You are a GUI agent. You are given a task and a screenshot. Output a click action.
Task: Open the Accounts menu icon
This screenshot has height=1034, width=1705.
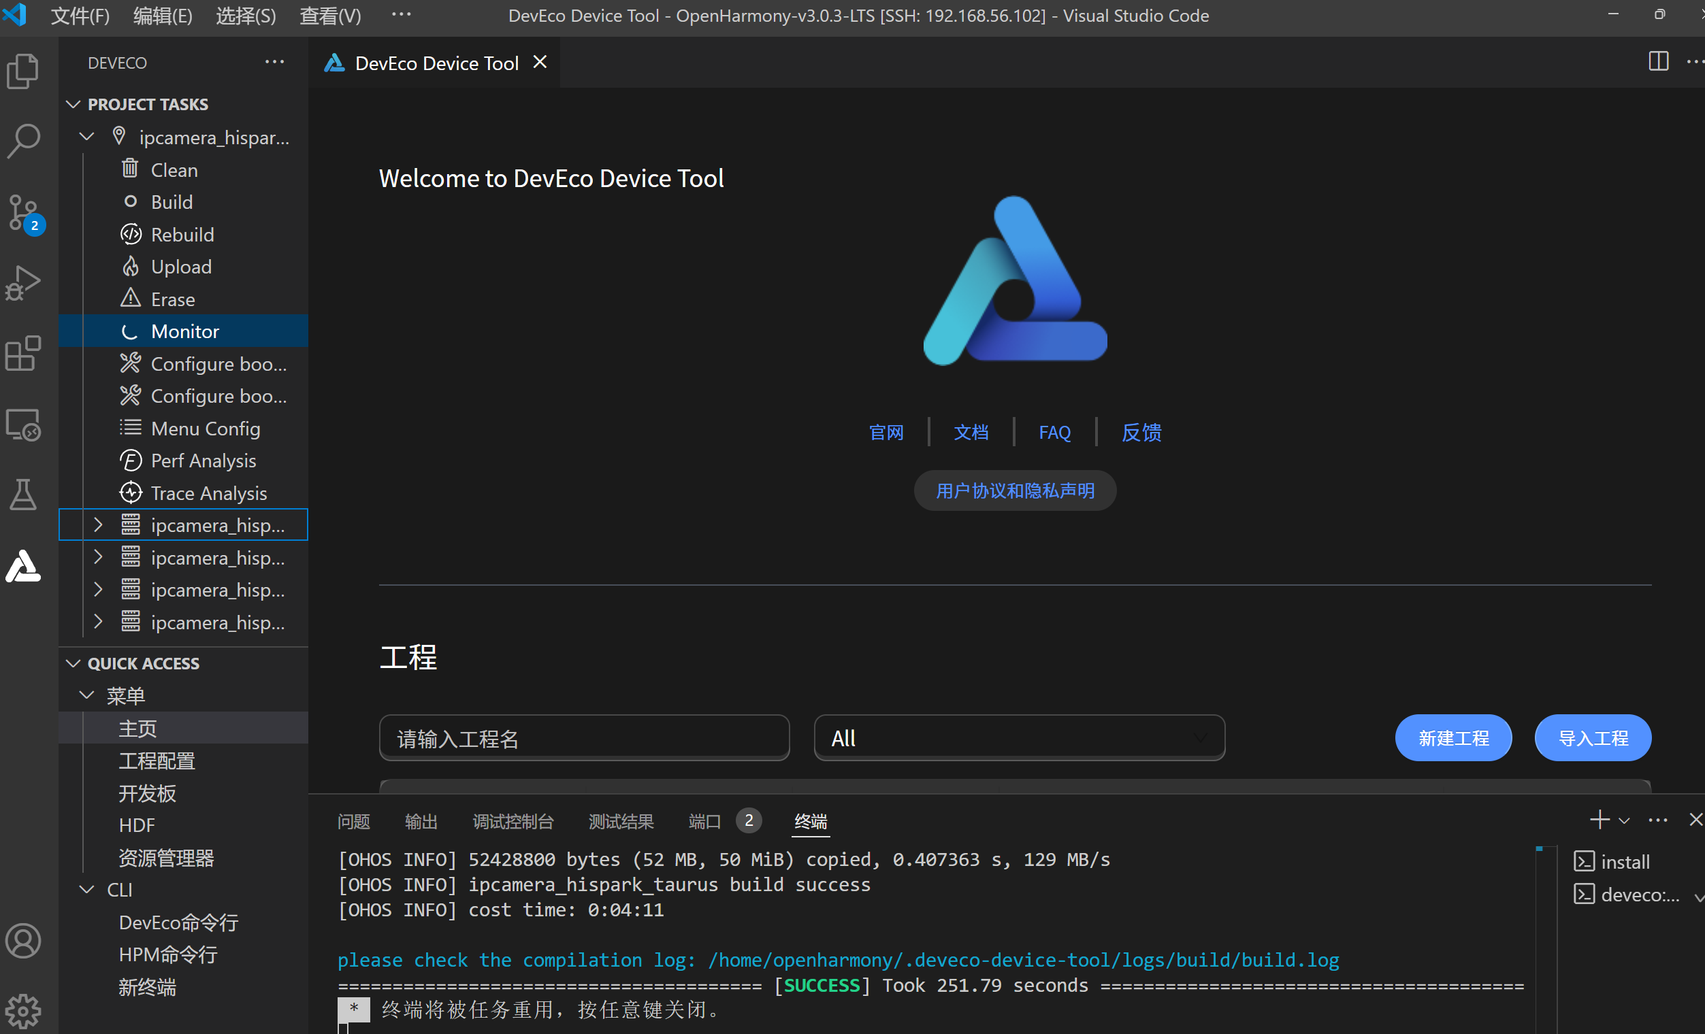click(x=24, y=941)
